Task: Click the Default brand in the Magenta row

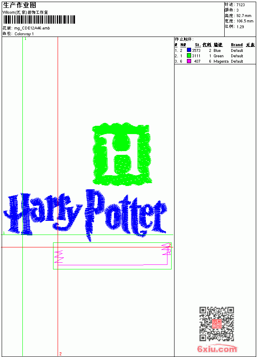Action: (237, 61)
